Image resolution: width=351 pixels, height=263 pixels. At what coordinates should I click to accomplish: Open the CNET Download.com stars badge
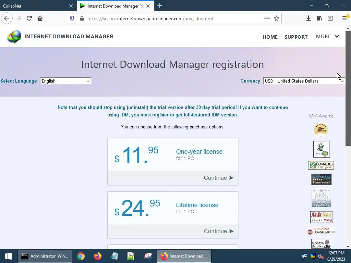(x=321, y=231)
